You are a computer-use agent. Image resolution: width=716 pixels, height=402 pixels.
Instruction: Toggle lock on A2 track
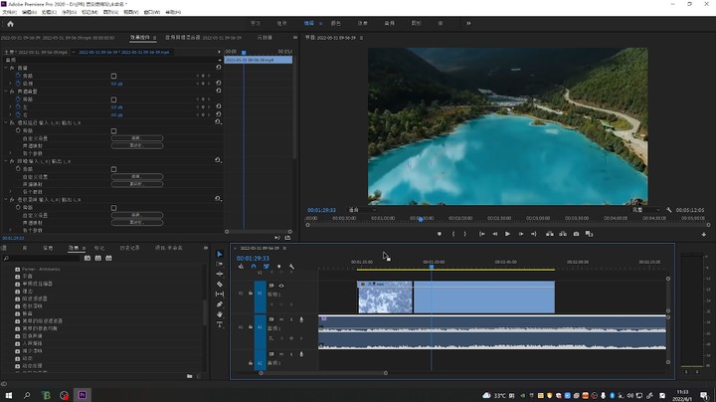(251, 363)
